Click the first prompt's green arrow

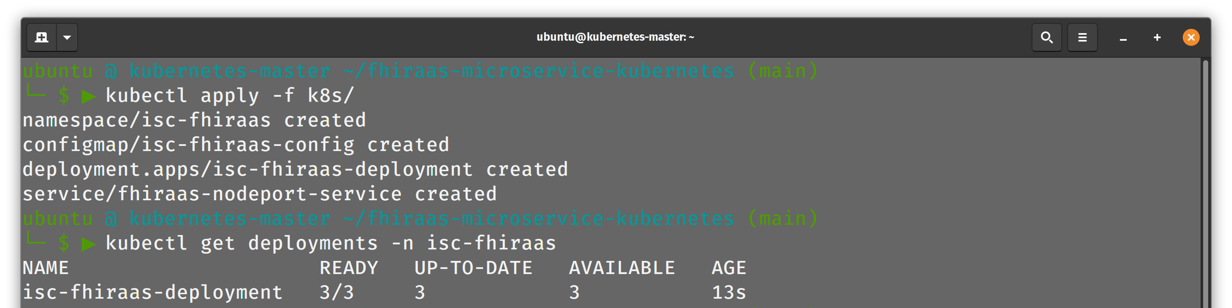pyautogui.click(x=88, y=97)
